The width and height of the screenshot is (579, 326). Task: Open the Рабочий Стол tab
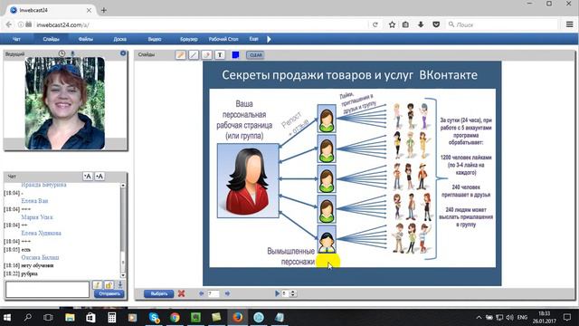click(x=223, y=39)
